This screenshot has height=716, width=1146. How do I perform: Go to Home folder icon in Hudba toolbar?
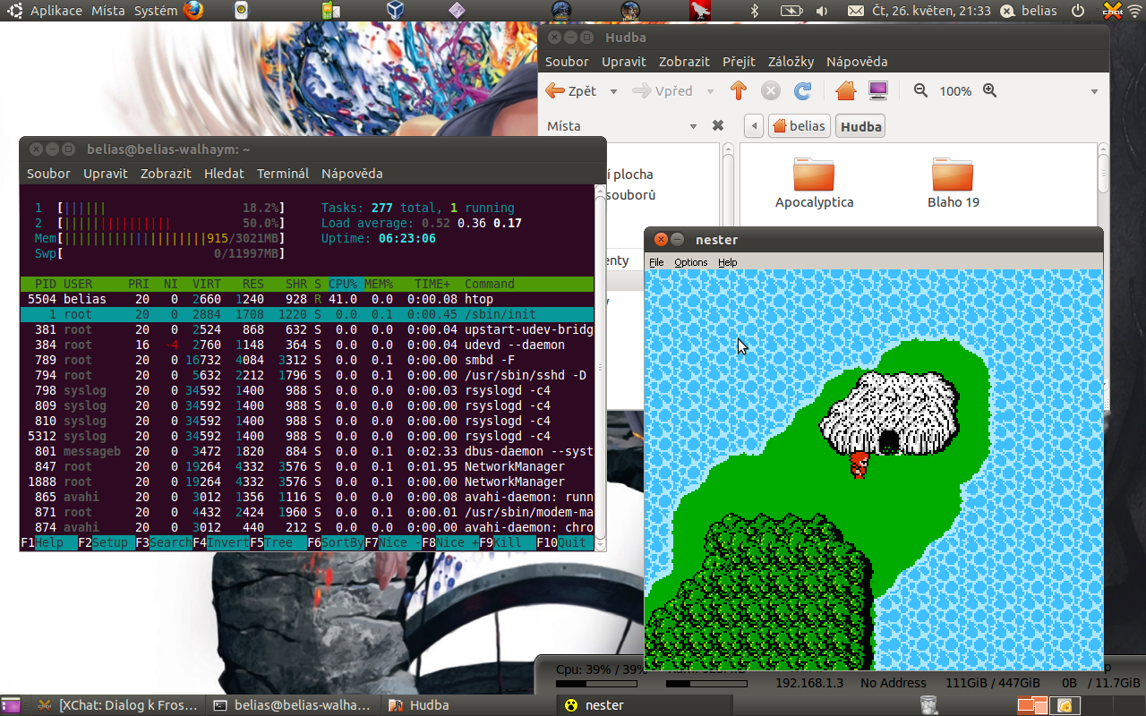(846, 91)
